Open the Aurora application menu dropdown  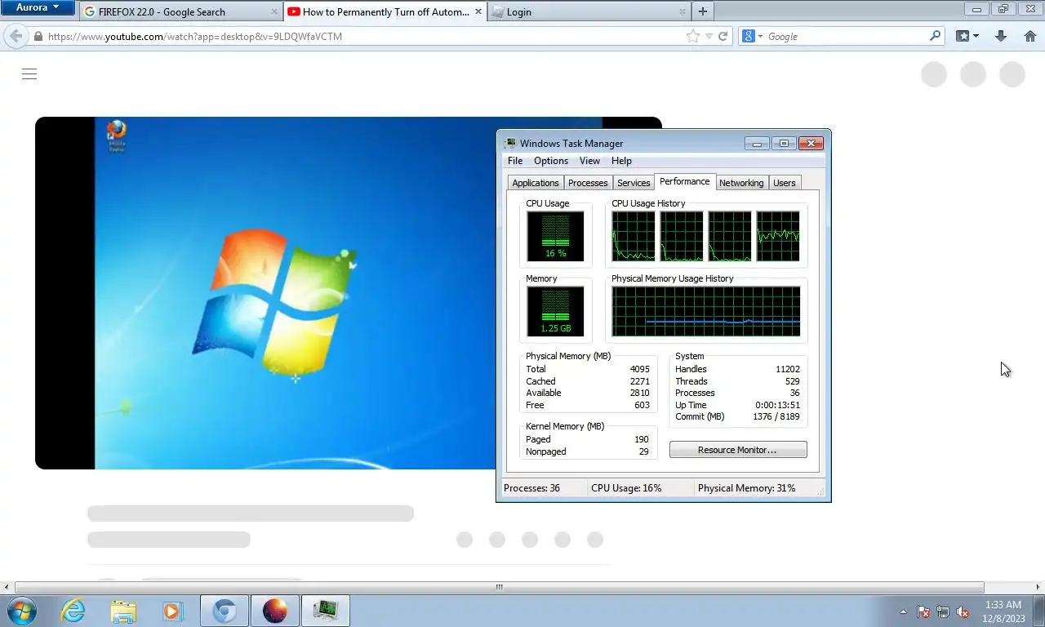[x=38, y=7]
